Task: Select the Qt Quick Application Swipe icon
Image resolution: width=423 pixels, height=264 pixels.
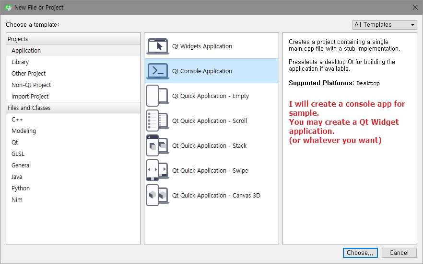Action: [x=157, y=171]
